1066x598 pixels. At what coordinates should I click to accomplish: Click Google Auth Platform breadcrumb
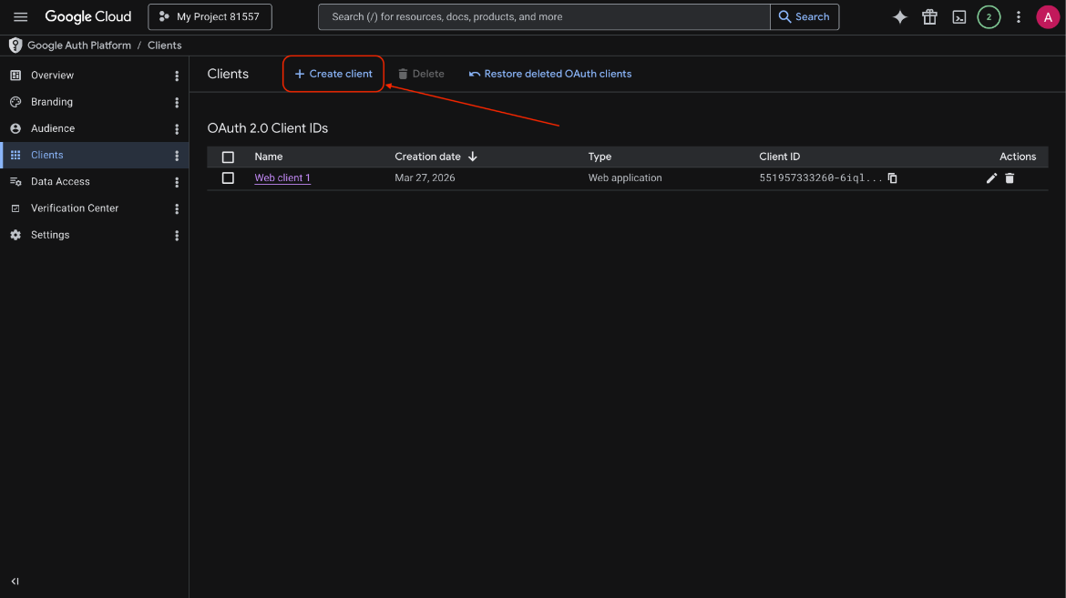[79, 46]
